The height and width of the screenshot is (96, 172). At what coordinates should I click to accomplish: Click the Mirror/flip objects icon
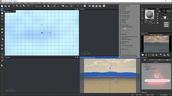coord(66,6)
